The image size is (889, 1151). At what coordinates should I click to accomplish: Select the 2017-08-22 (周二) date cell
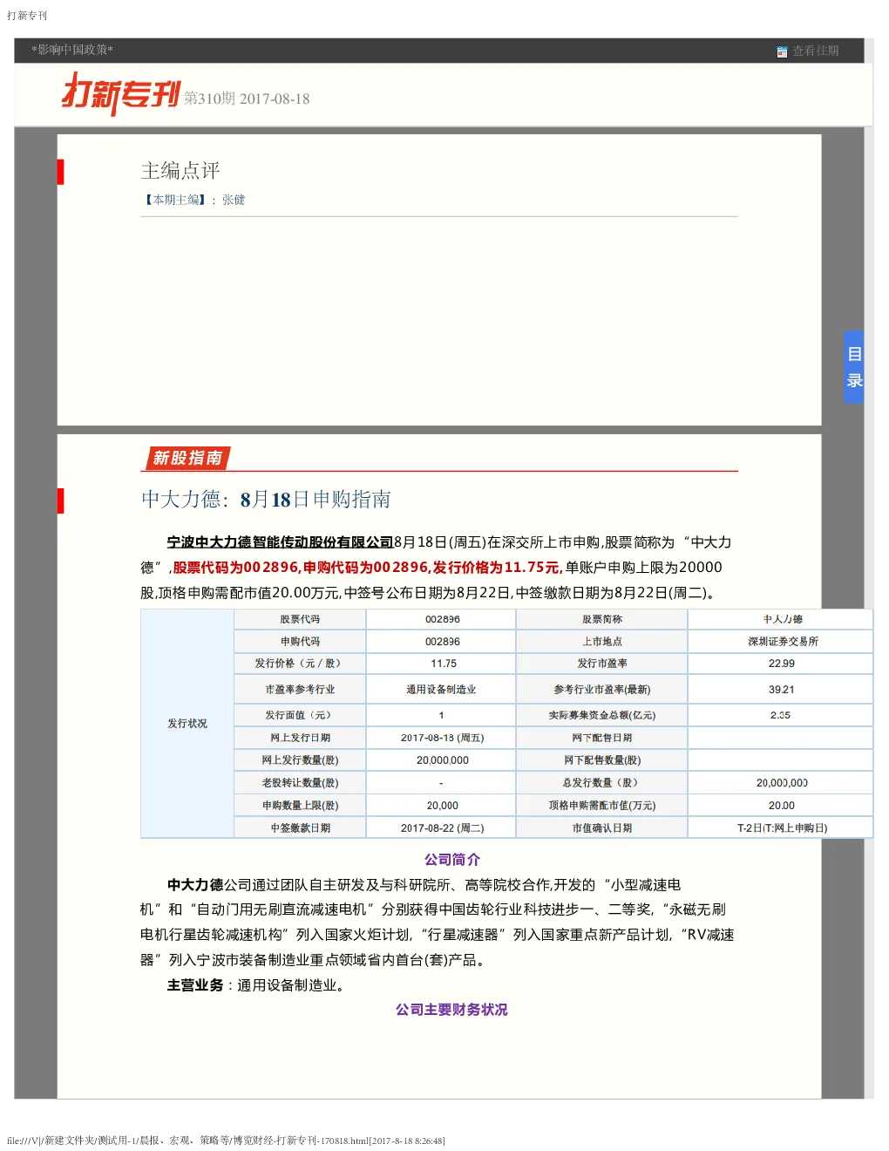pyautogui.click(x=442, y=828)
